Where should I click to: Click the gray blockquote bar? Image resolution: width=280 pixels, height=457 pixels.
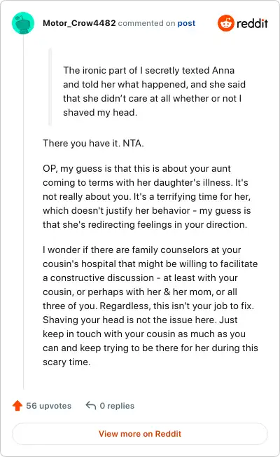[x=50, y=87]
